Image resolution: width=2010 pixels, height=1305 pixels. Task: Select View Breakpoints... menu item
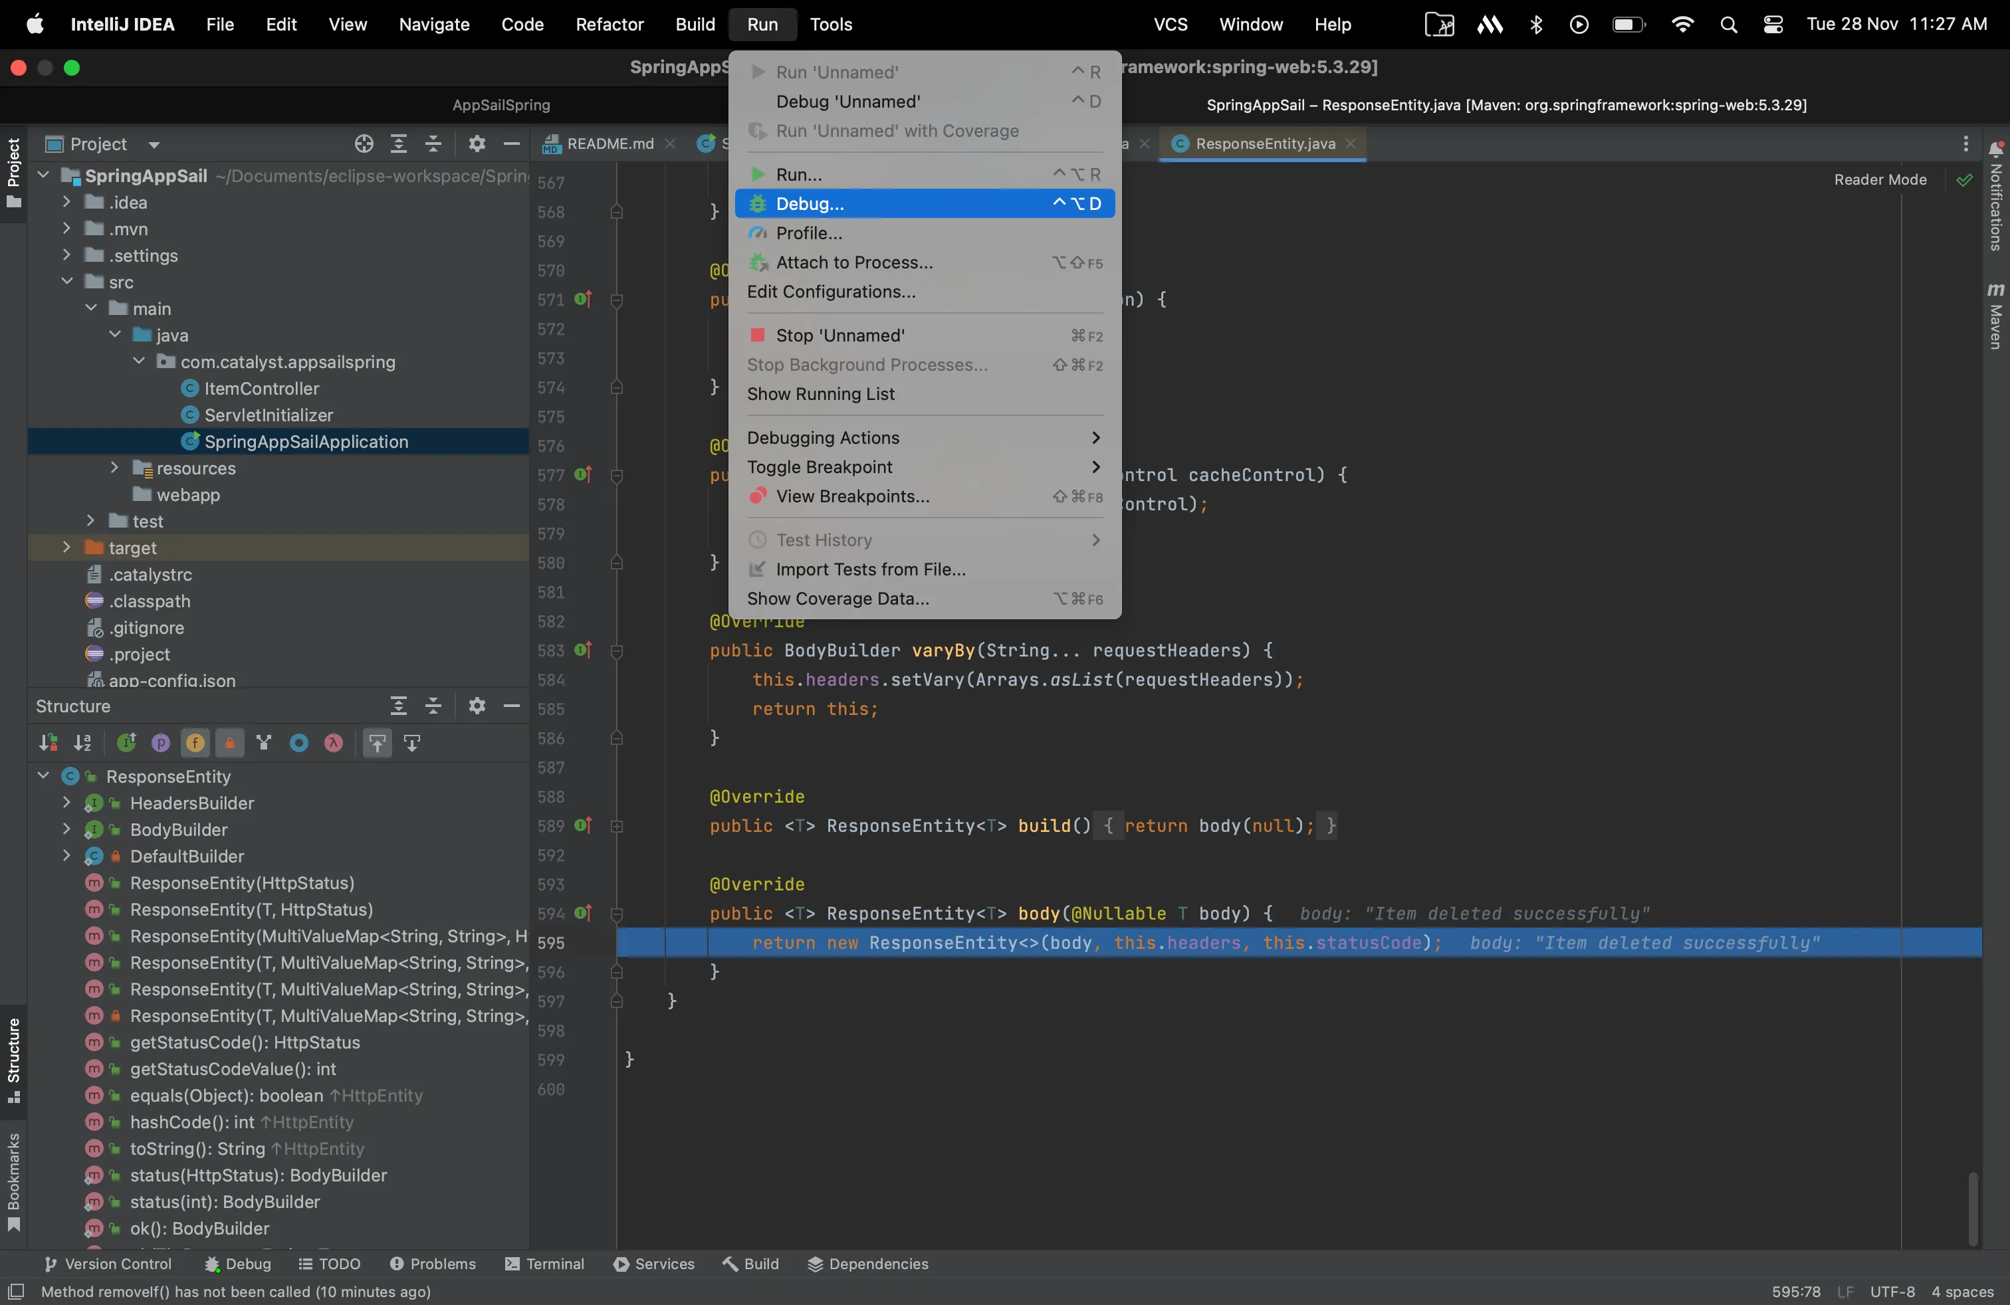point(925,496)
